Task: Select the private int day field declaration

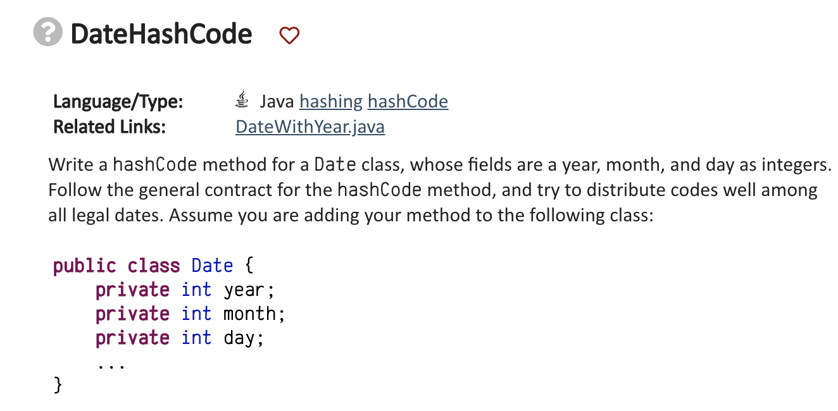Action: tap(179, 338)
